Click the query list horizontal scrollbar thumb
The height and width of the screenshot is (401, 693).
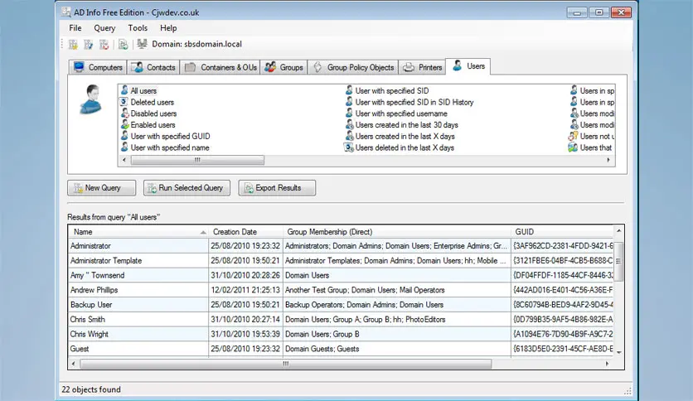click(197, 160)
